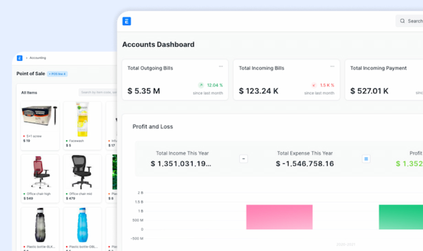
Task: Click the 12.04 % change value
Action: 215,85
